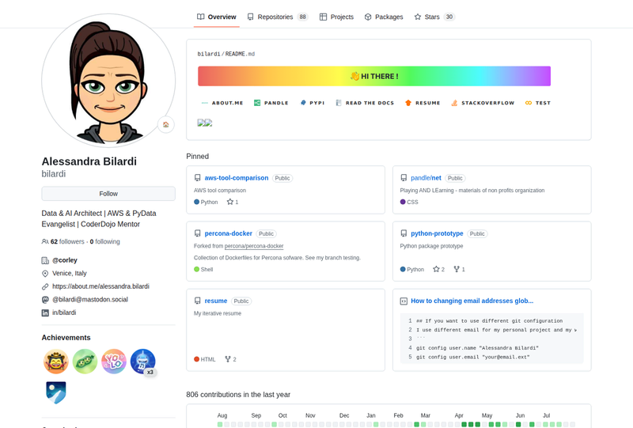Click the git config user.name code line
Screen dimensions: 633x428
477,348
